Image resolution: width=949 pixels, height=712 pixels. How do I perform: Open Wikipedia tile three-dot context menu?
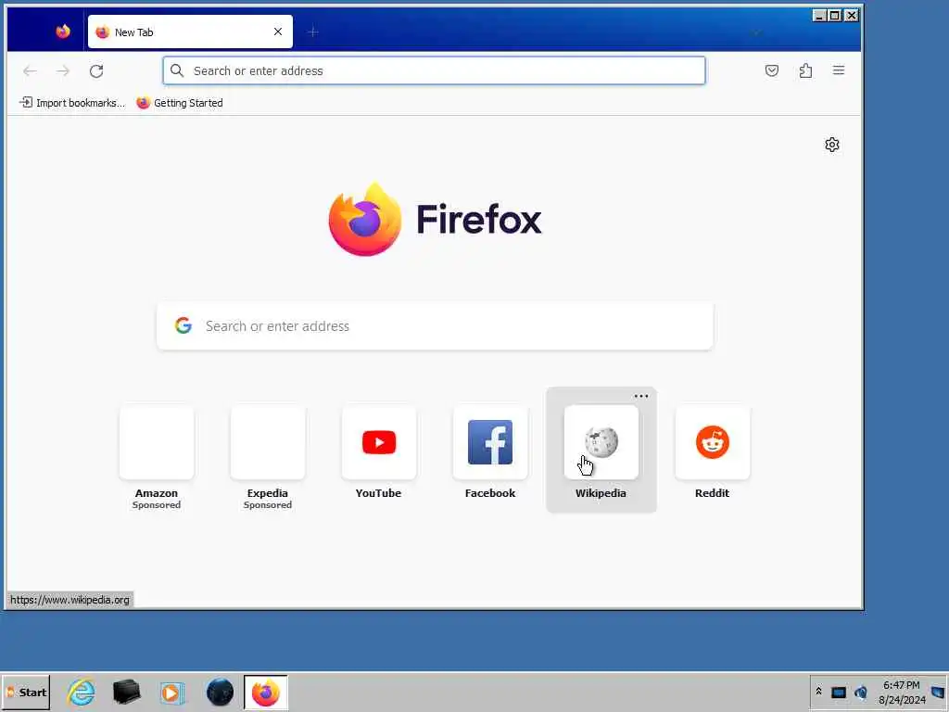[641, 396]
